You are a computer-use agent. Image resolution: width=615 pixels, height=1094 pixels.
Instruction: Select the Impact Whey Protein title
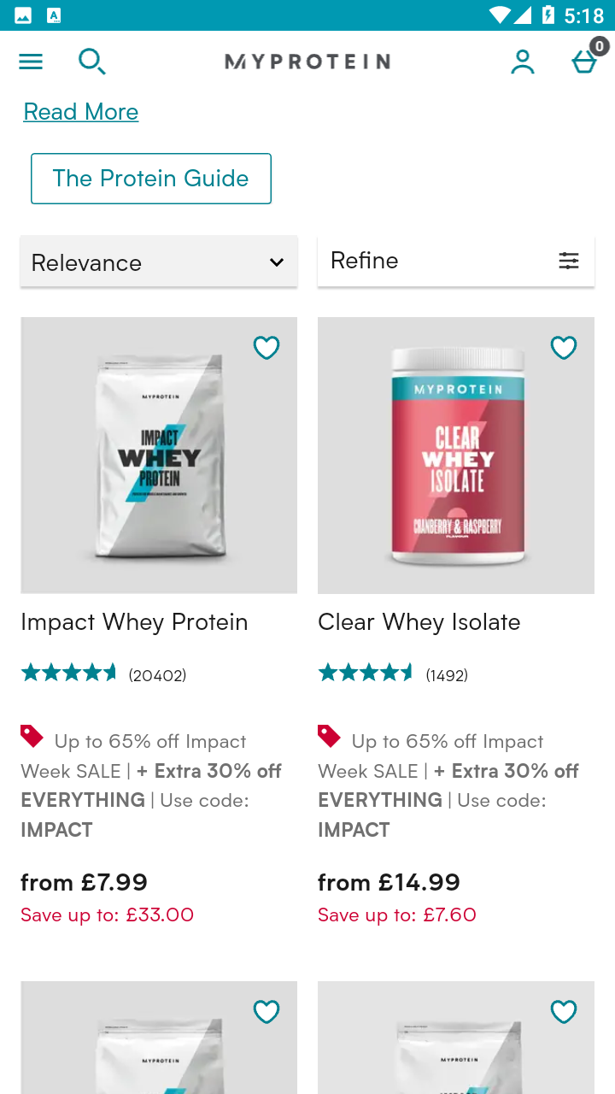click(x=134, y=622)
